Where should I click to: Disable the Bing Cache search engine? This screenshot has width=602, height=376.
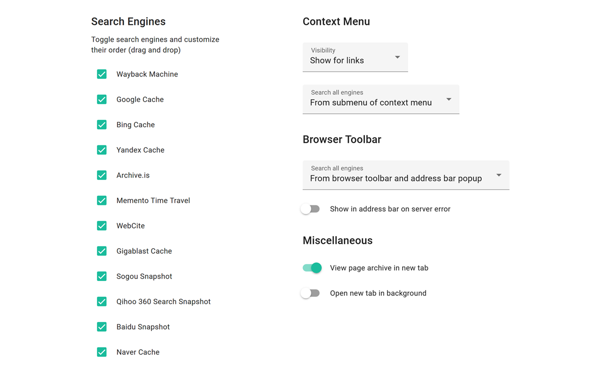click(102, 125)
